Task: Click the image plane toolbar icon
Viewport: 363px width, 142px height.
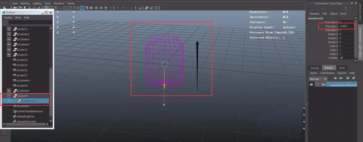Action: (30, 8)
